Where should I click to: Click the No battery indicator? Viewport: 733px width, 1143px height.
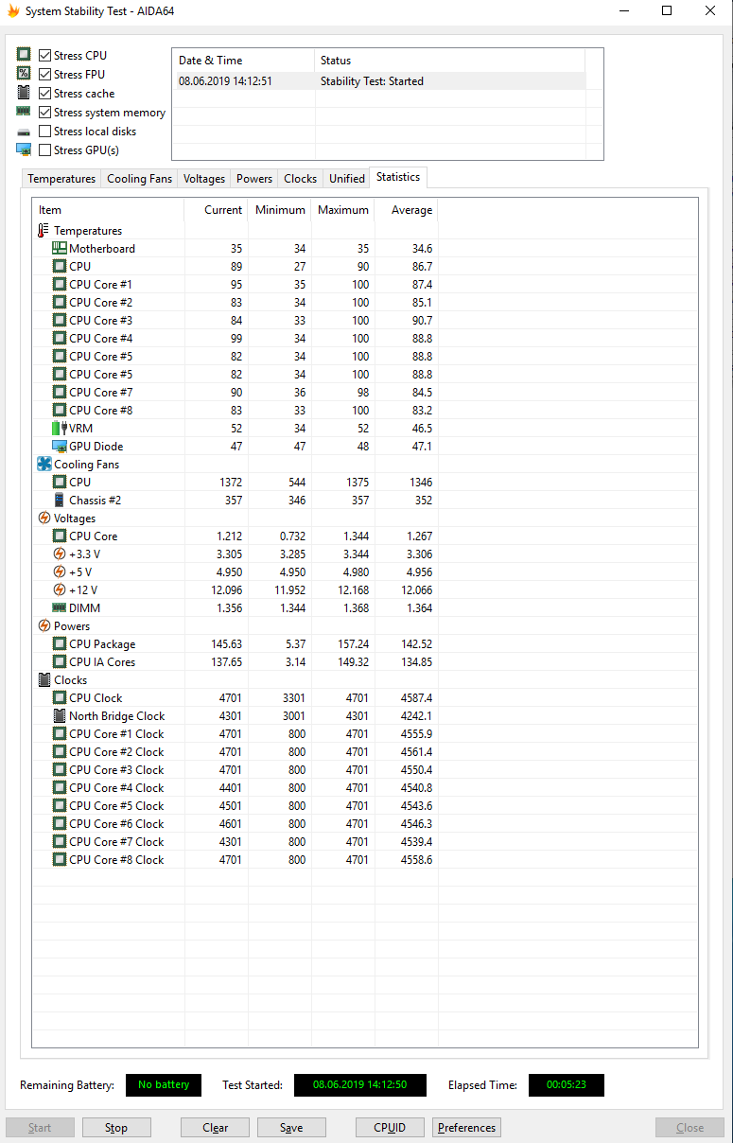click(164, 1085)
